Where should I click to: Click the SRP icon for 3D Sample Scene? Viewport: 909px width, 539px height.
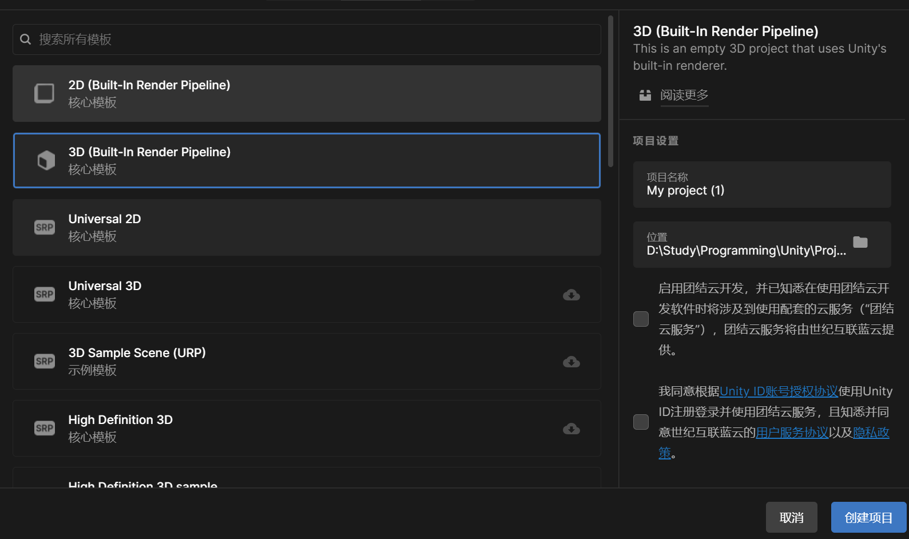click(x=45, y=361)
